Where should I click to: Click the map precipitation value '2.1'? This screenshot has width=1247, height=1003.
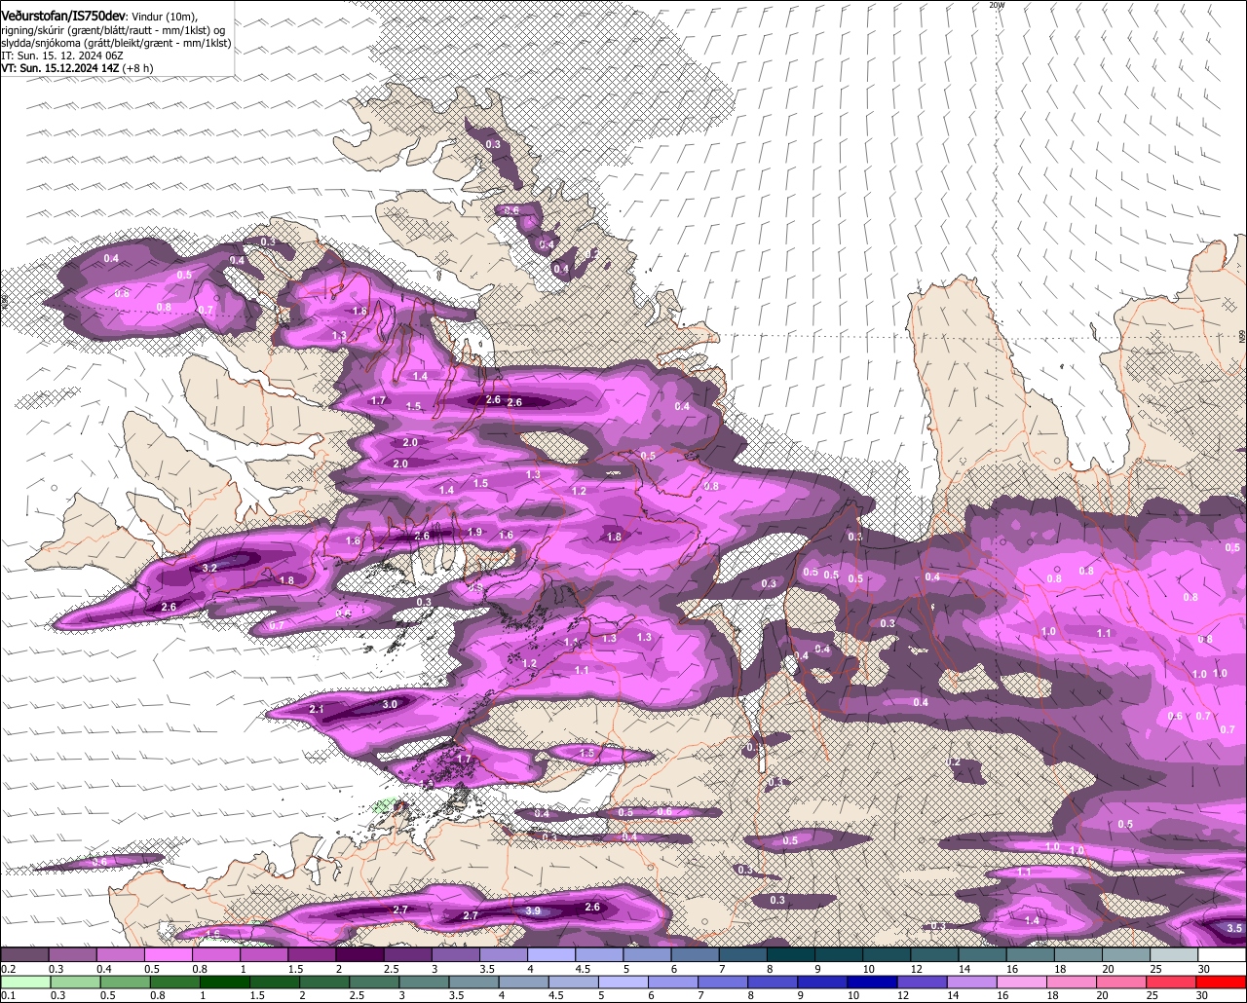[x=317, y=710]
